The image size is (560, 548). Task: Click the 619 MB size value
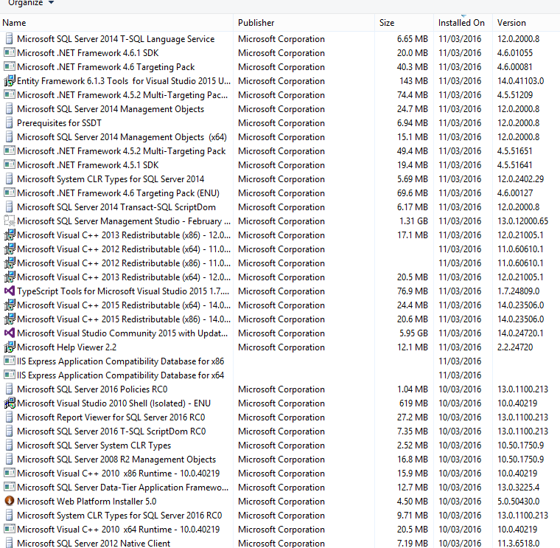click(x=413, y=403)
